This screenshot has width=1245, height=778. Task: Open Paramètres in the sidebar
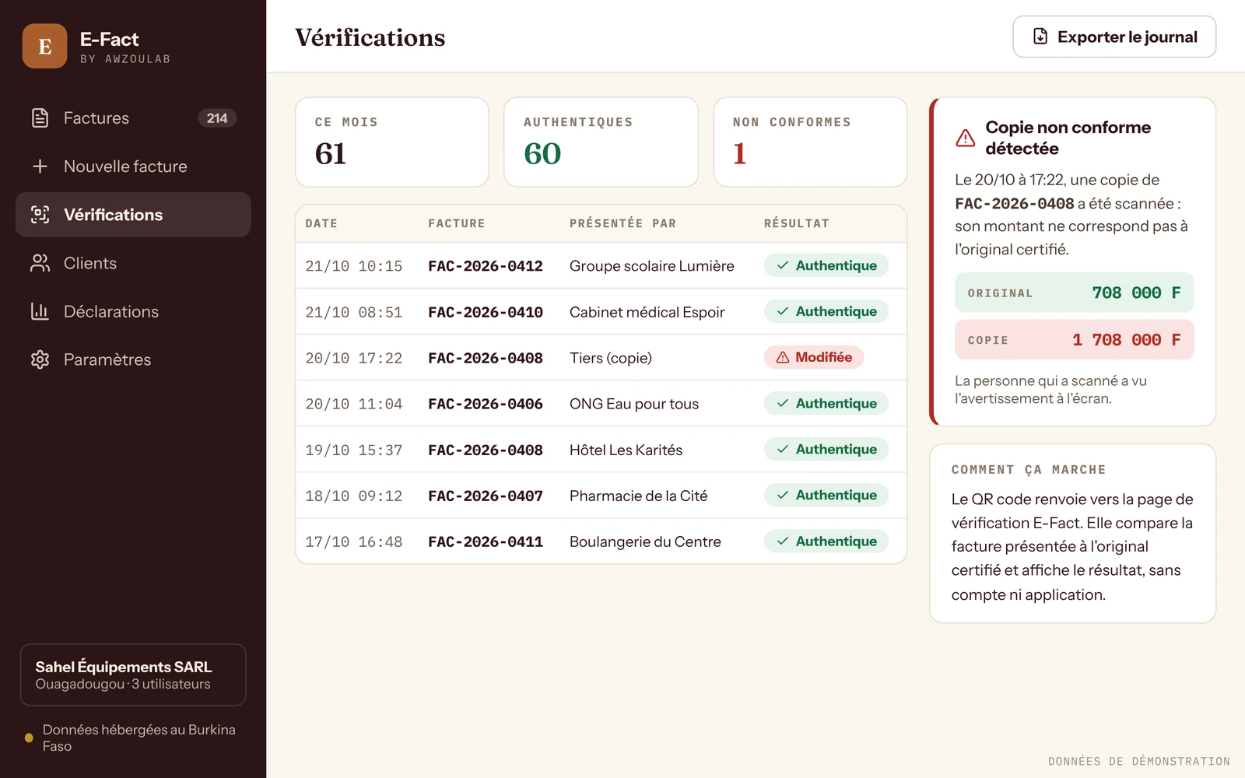tap(133, 359)
